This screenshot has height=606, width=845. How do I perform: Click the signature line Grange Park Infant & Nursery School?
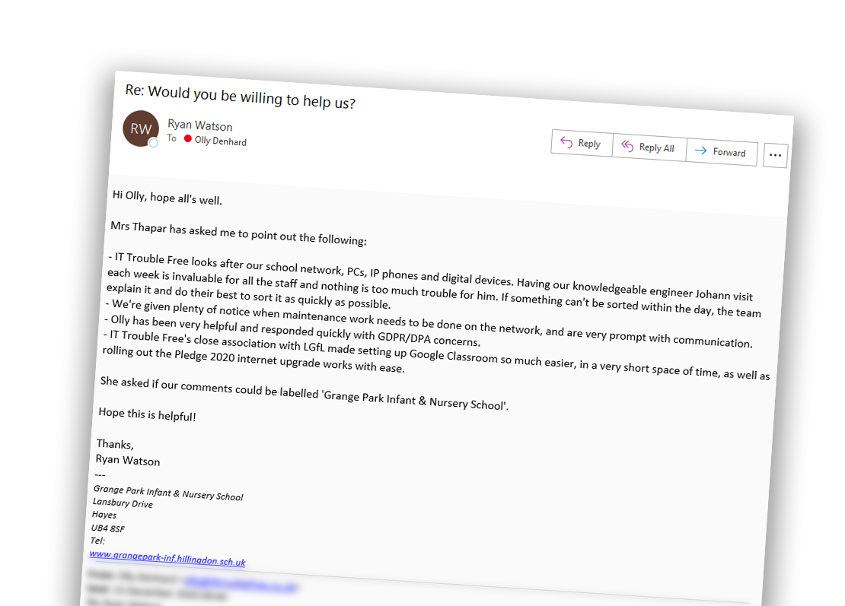coord(168,493)
